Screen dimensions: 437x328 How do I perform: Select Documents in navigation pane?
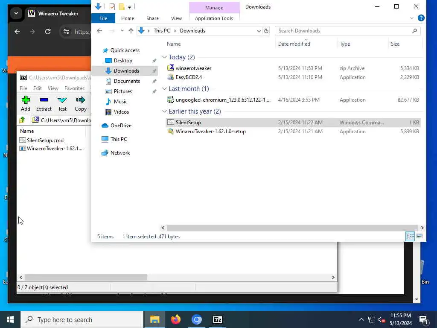click(x=127, y=81)
